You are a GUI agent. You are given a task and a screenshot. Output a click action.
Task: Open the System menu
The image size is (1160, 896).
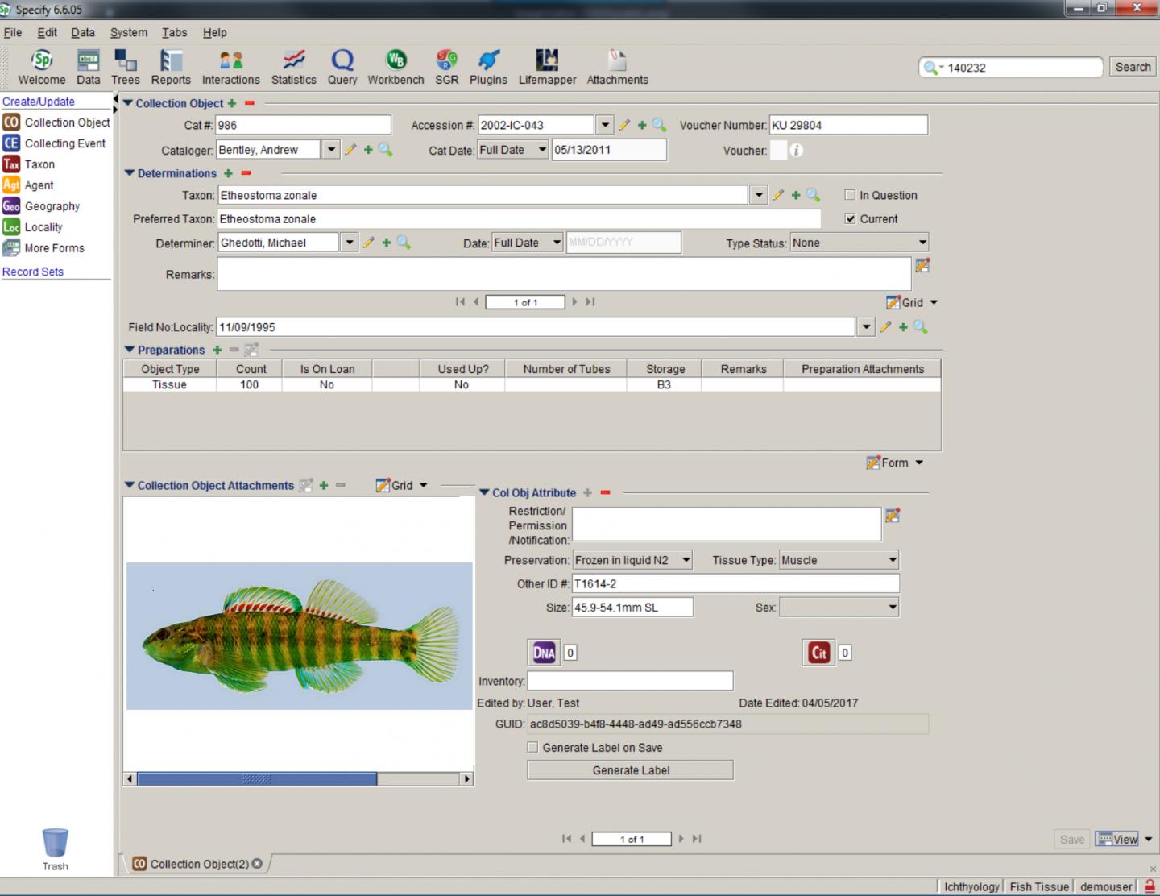(x=128, y=32)
